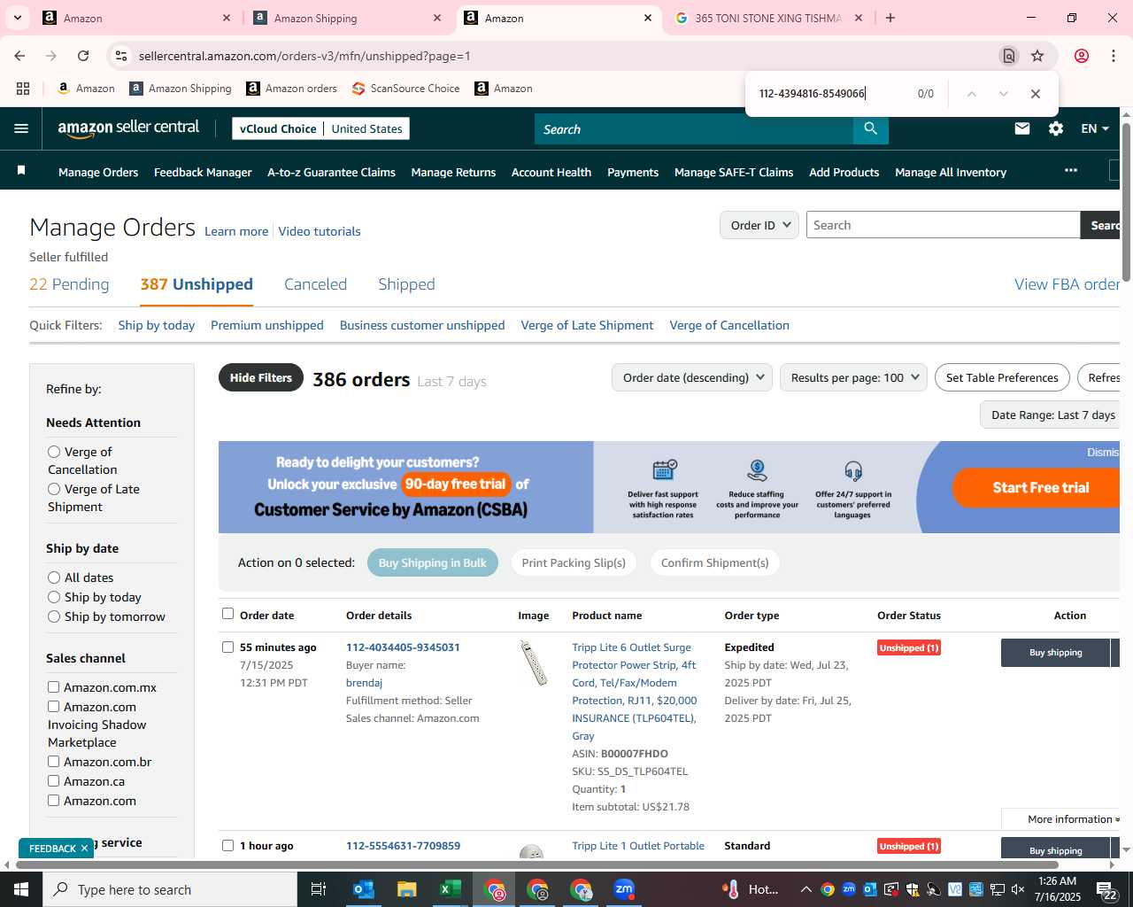1133x907 pixels.
Task: Open Order date (descending) sort dropdown
Action: 692,377
